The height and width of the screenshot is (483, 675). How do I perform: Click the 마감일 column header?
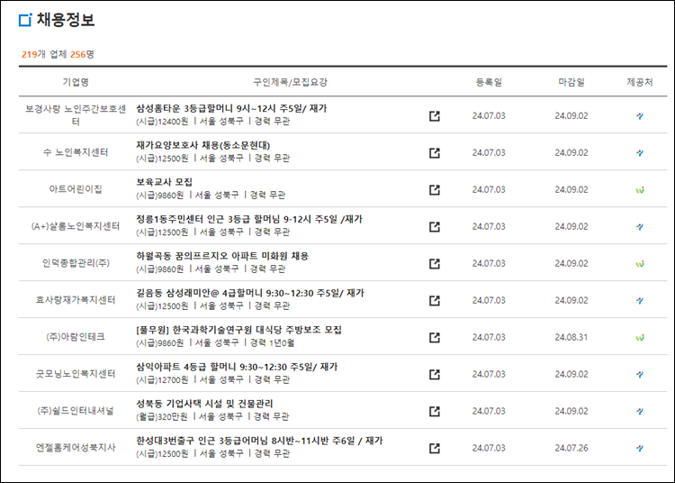[x=571, y=82]
